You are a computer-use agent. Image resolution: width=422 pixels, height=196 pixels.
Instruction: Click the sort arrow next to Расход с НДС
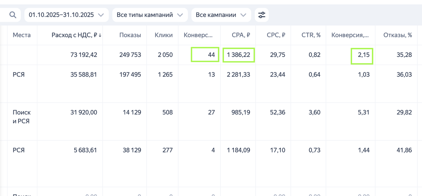pos(100,35)
